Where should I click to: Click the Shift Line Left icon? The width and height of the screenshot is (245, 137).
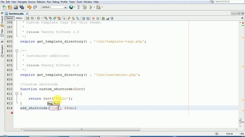[83, 18]
